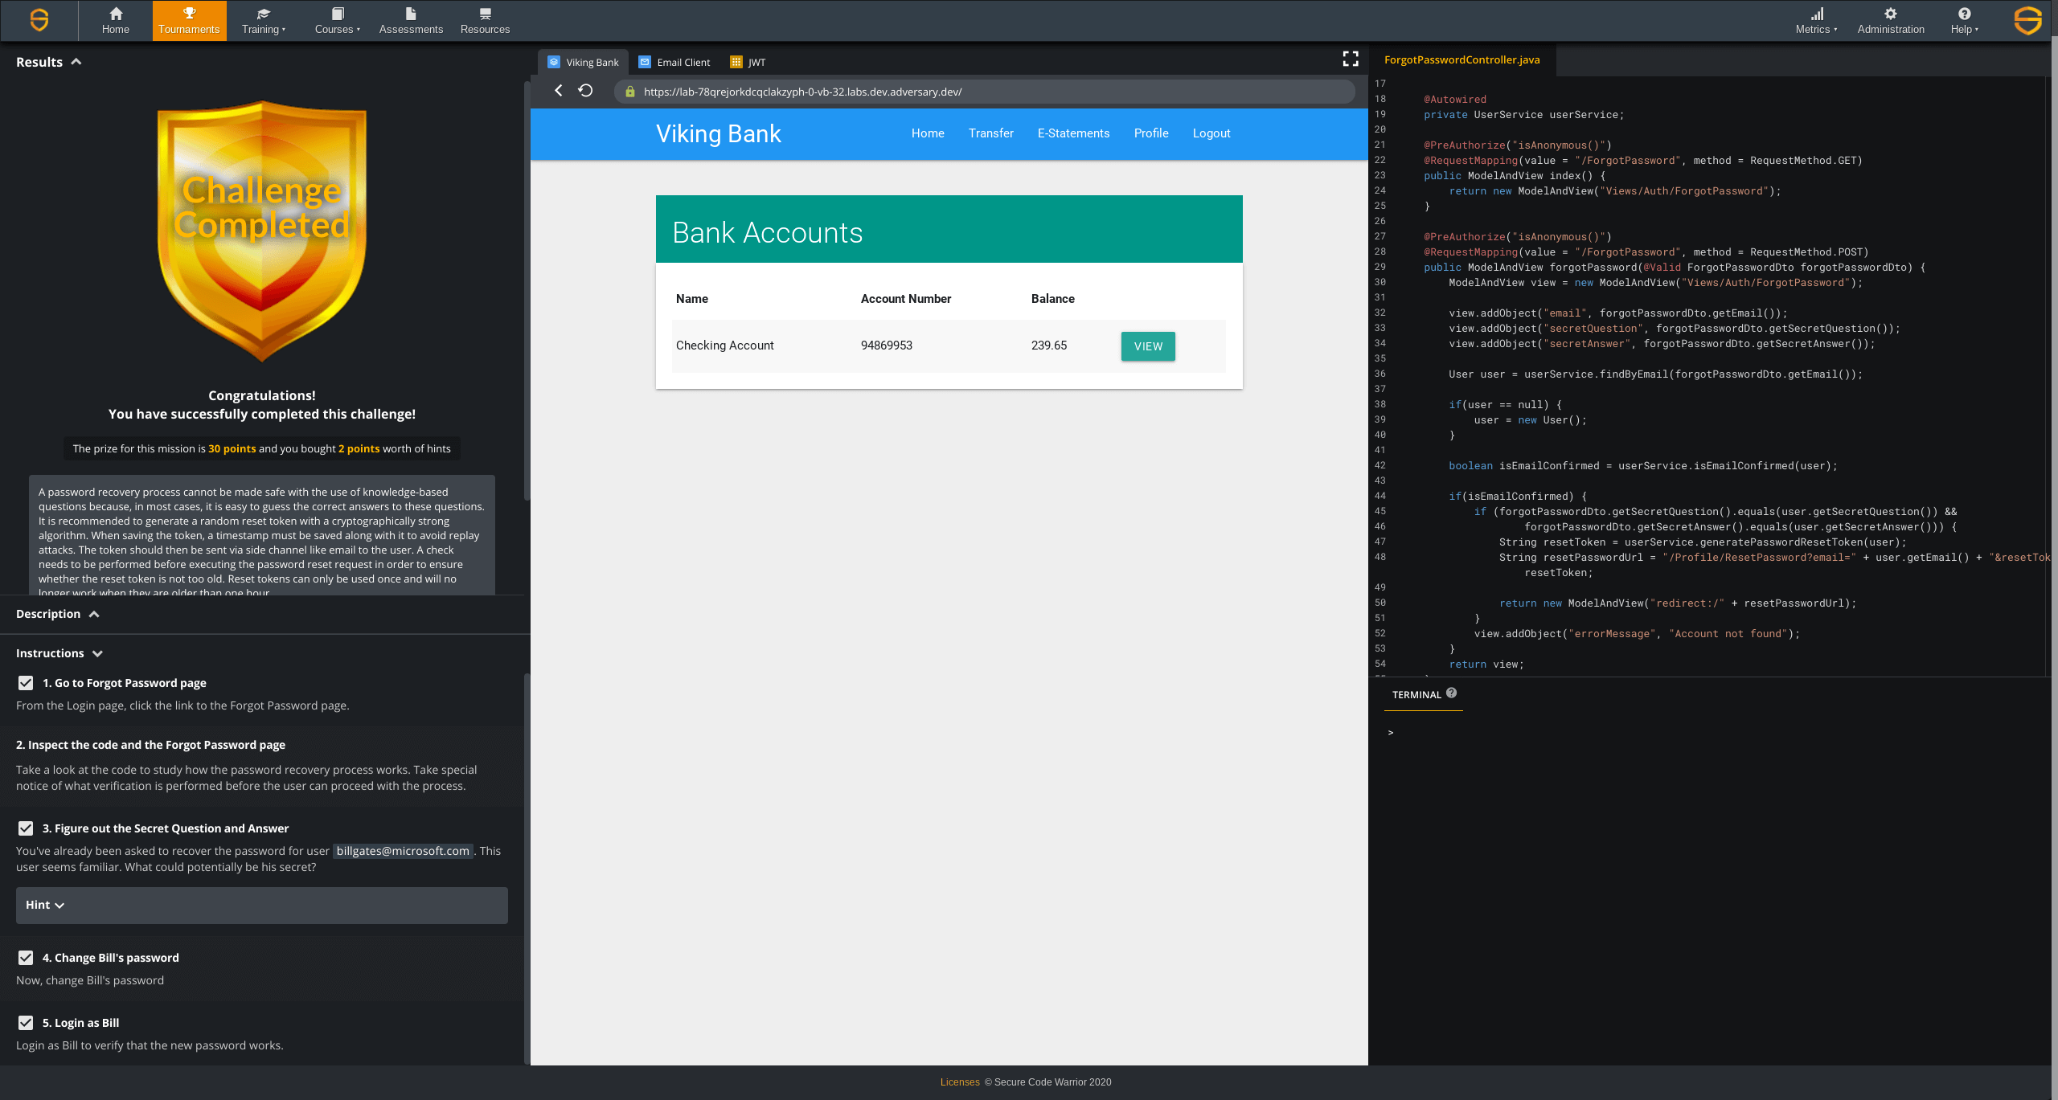The width and height of the screenshot is (2058, 1100).
Task: Reload the Viking Bank page
Action: point(586,91)
